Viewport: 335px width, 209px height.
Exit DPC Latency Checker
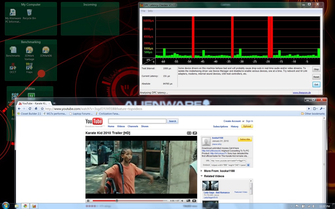pyautogui.click(x=316, y=85)
